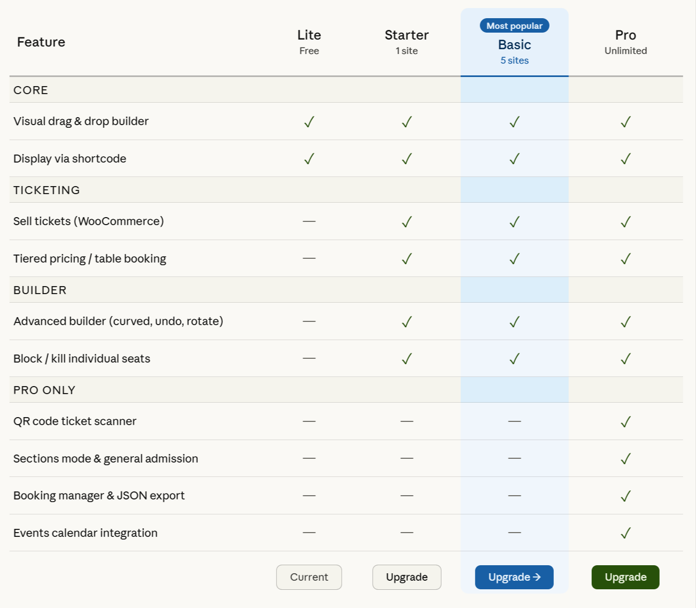This screenshot has width=696, height=608.
Task: Click the Starter dash for QR code ticket scanner
Action: pos(407,421)
